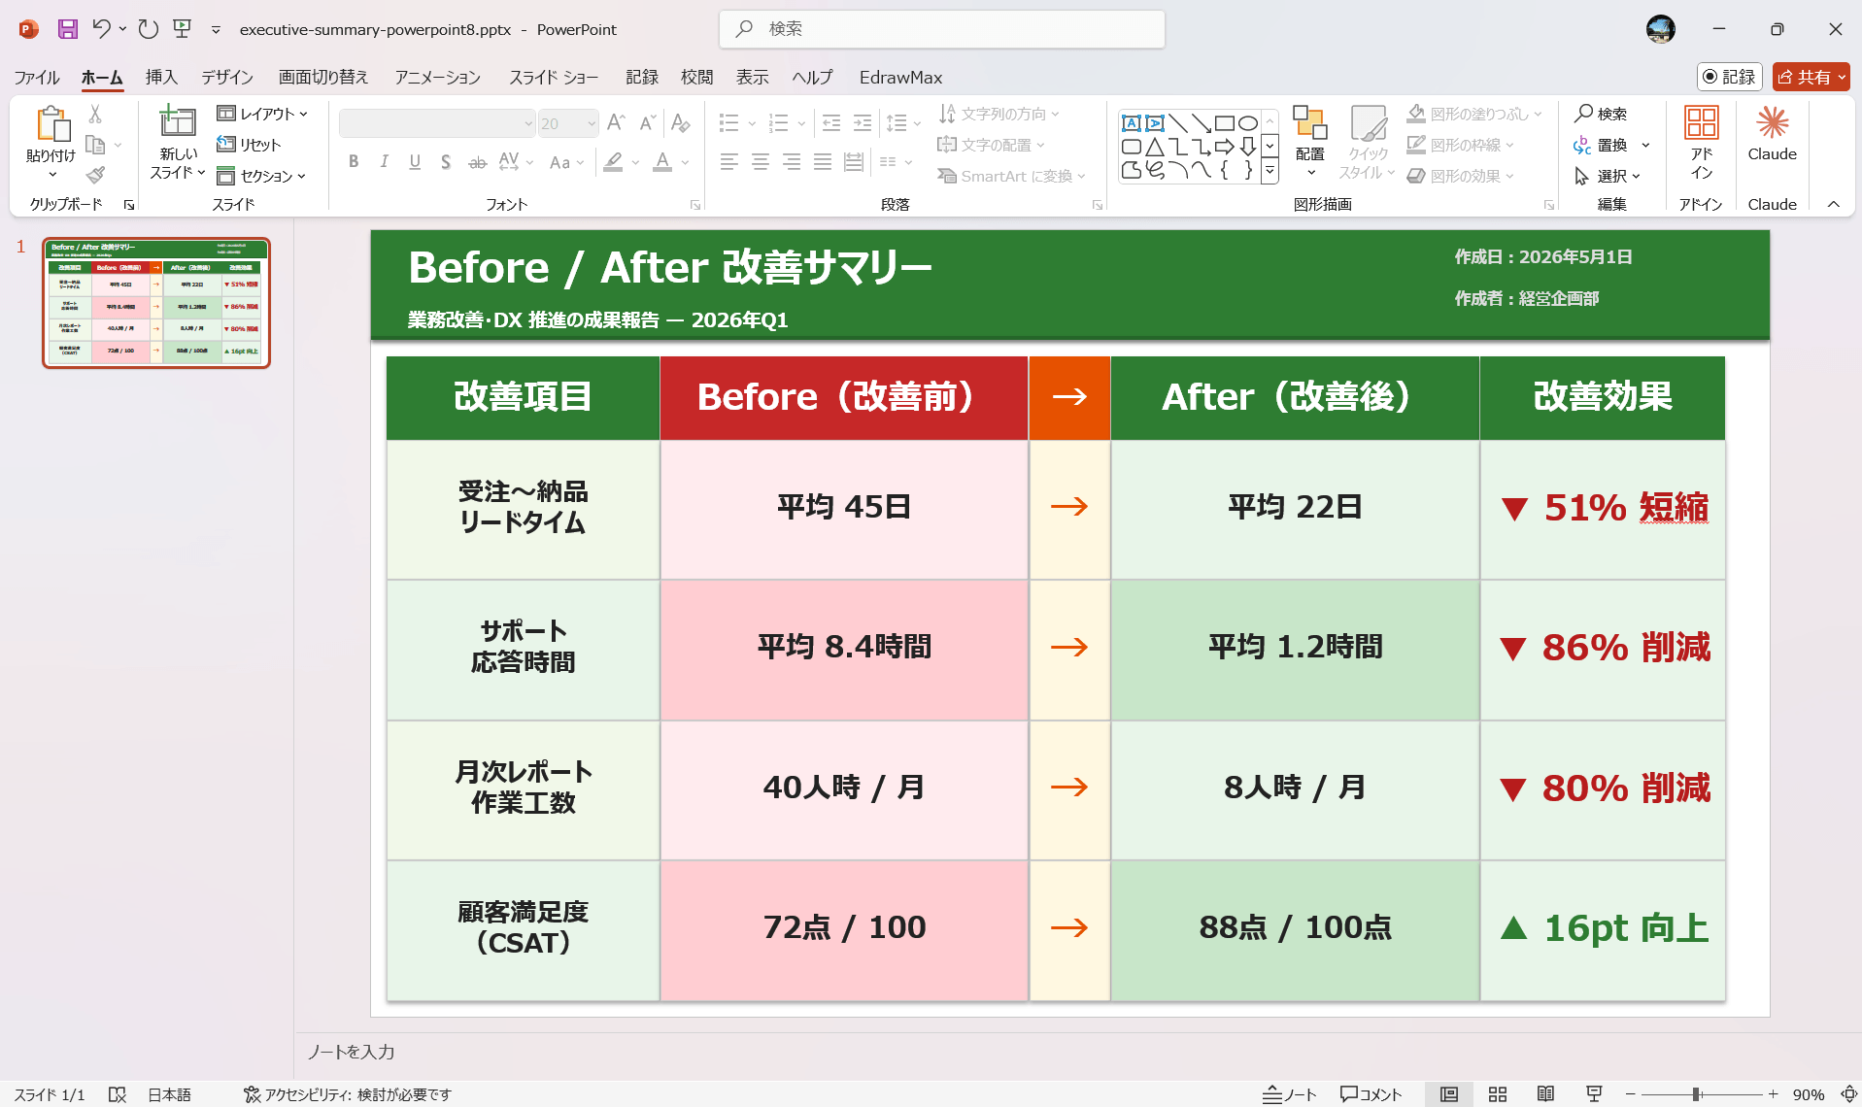Screen dimensions: 1862x1107
Task: Toggle italic formatting
Action: 385,162
